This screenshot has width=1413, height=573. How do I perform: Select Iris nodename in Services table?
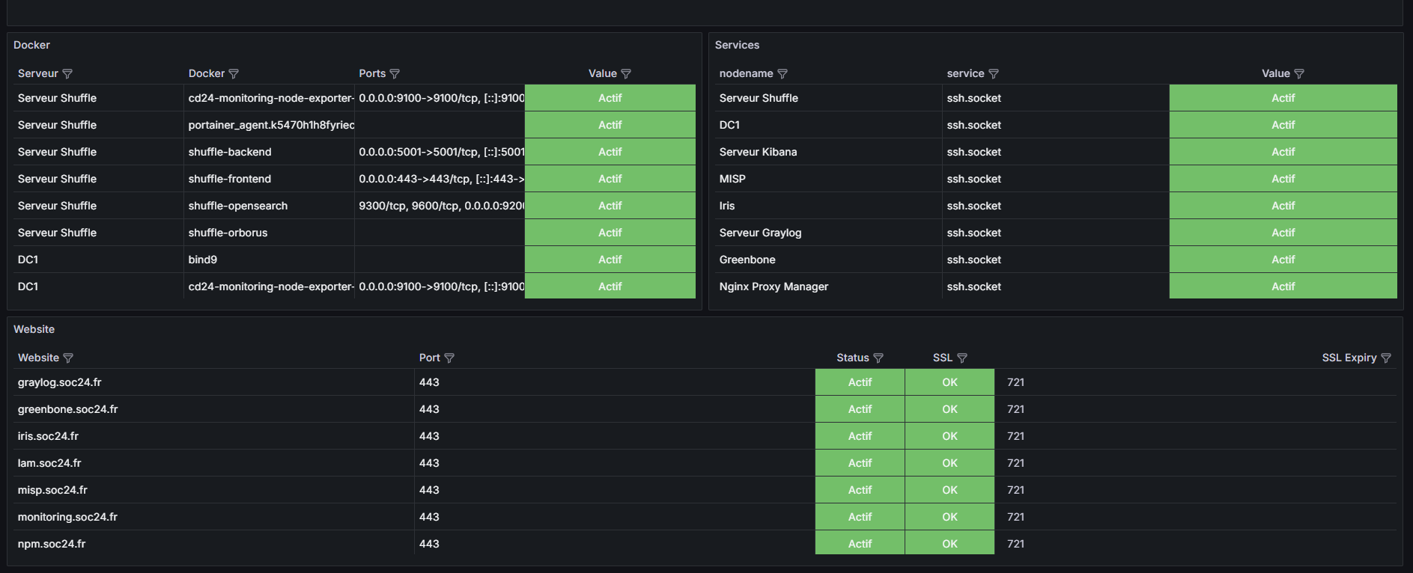[828, 206]
